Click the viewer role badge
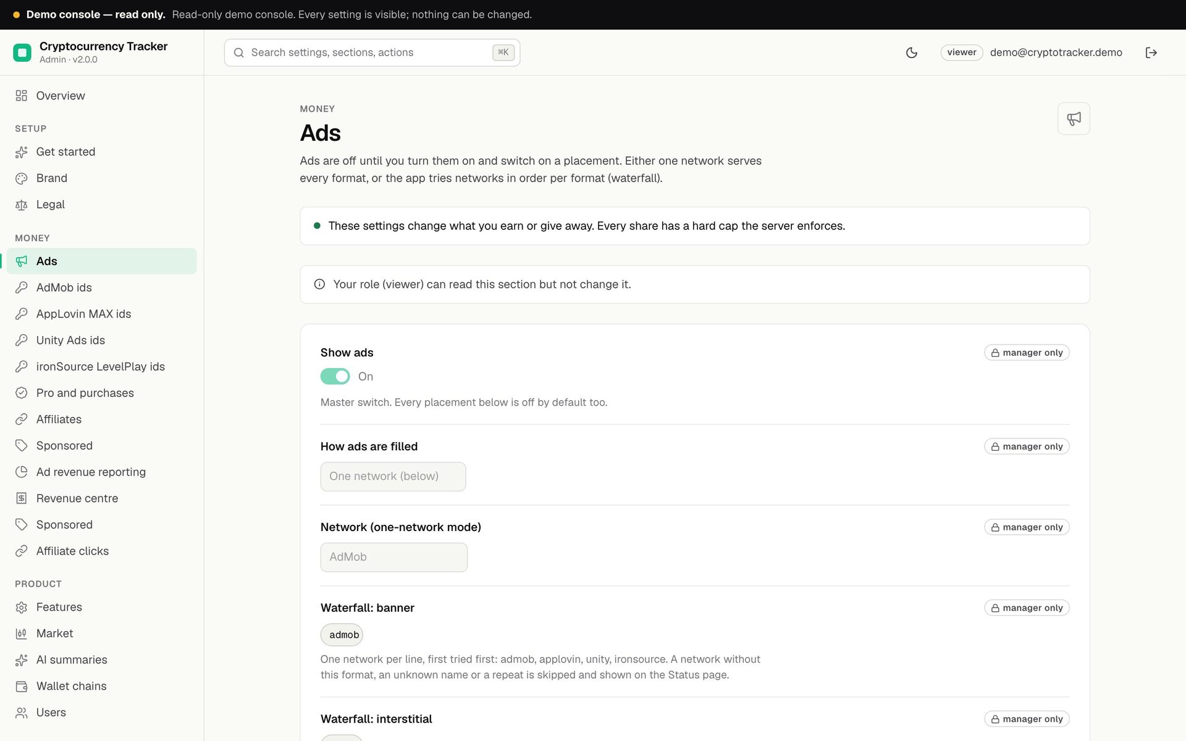The width and height of the screenshot is (1186, 741). pyautogui.click(x=961, y=52)
